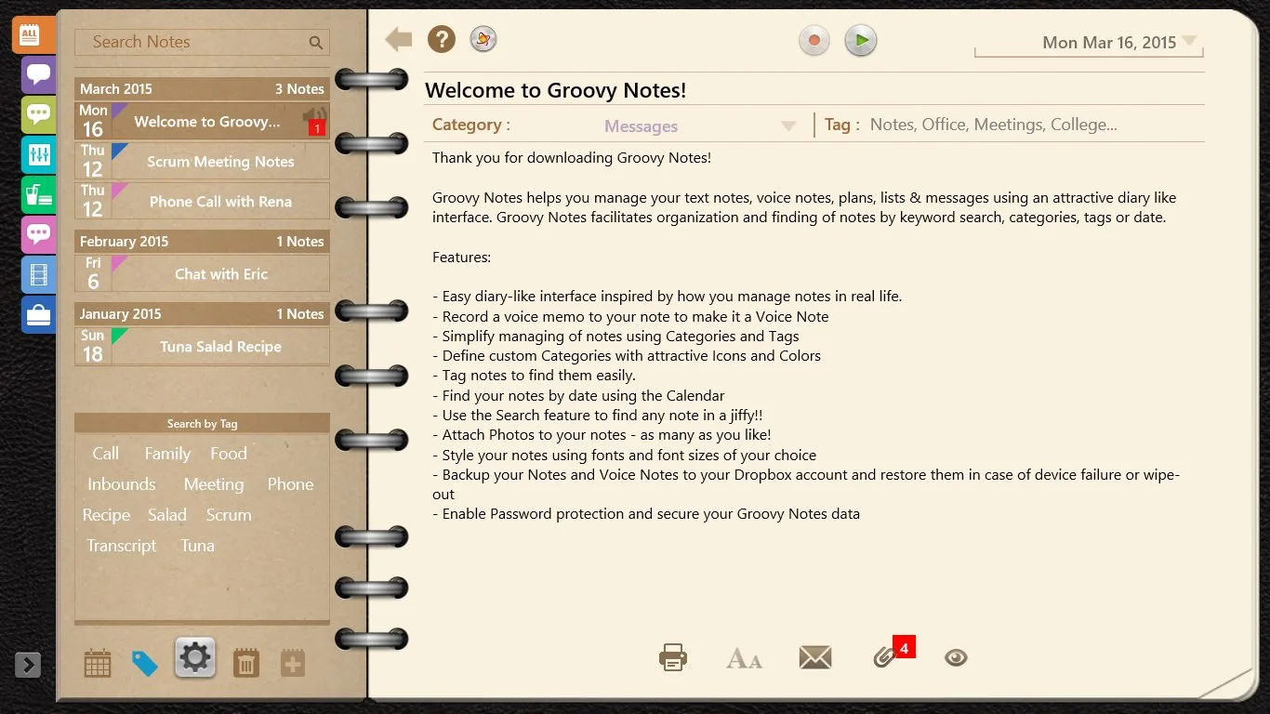This screenshot has height=714, width=1270.
Task: Filter notes by the Family tag
Action: click(x=167, y=454)
